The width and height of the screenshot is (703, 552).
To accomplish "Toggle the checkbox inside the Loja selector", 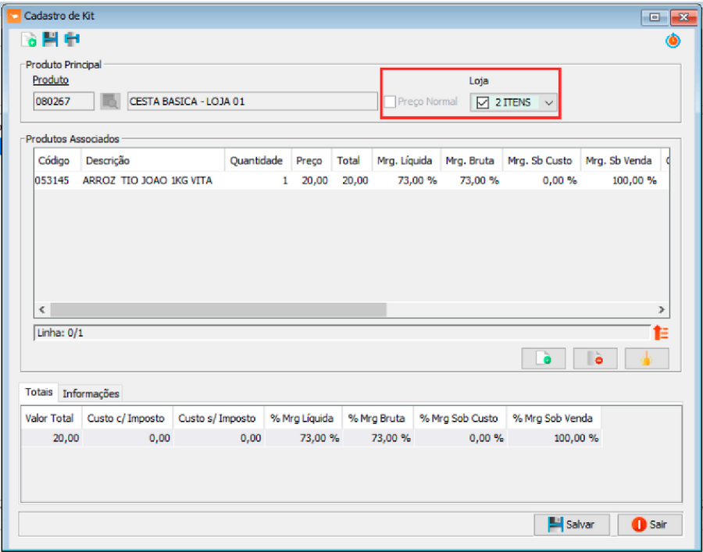I will pyautogui.click(x=483, y=102).
